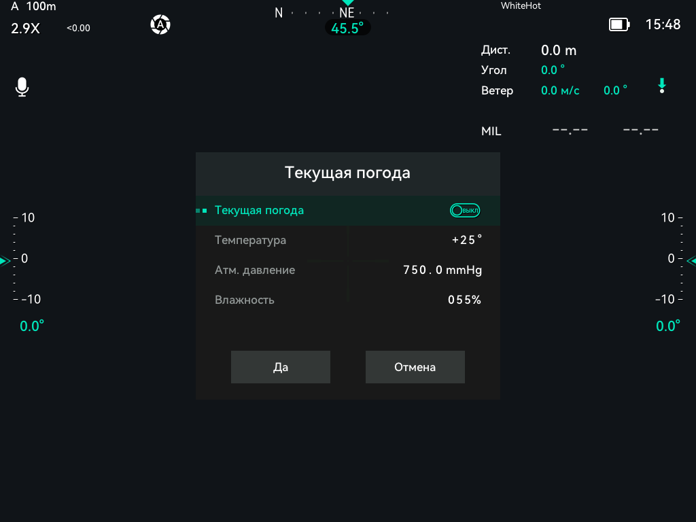Image resolution: width=696 pixels, height=522 pixels.
Task: Click the Ветер 0.0 м/с wind speed
Action: (x=560, y=90)
